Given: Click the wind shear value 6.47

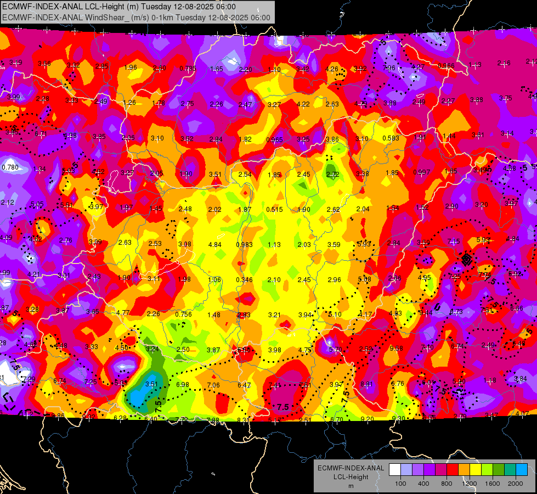Looking at the screenshot, I should 244,385.
